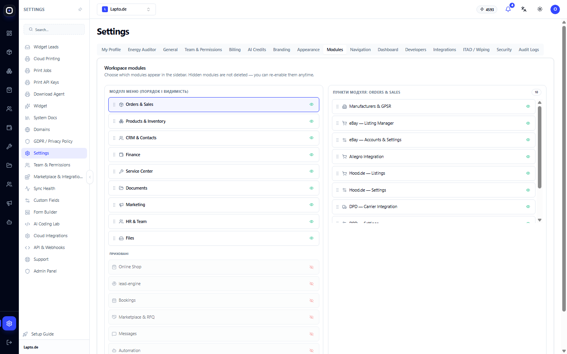Select the Products & Inventory module row
Image resolution: width=567 pixels, height=354 pixels.
click(x=214, y=122)
